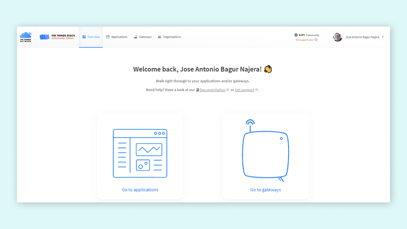Switch to the Applications tab
Screen dimensions: 407x229
tap(117, 37)
